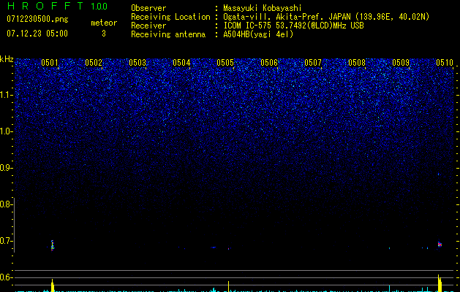This screenshot has height=292, width=460.
Task: Click the 0.9 kHz axis label
Action: [x=6, y=168]
